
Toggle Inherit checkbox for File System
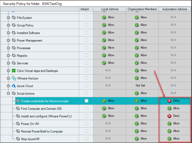click(87, 17)
